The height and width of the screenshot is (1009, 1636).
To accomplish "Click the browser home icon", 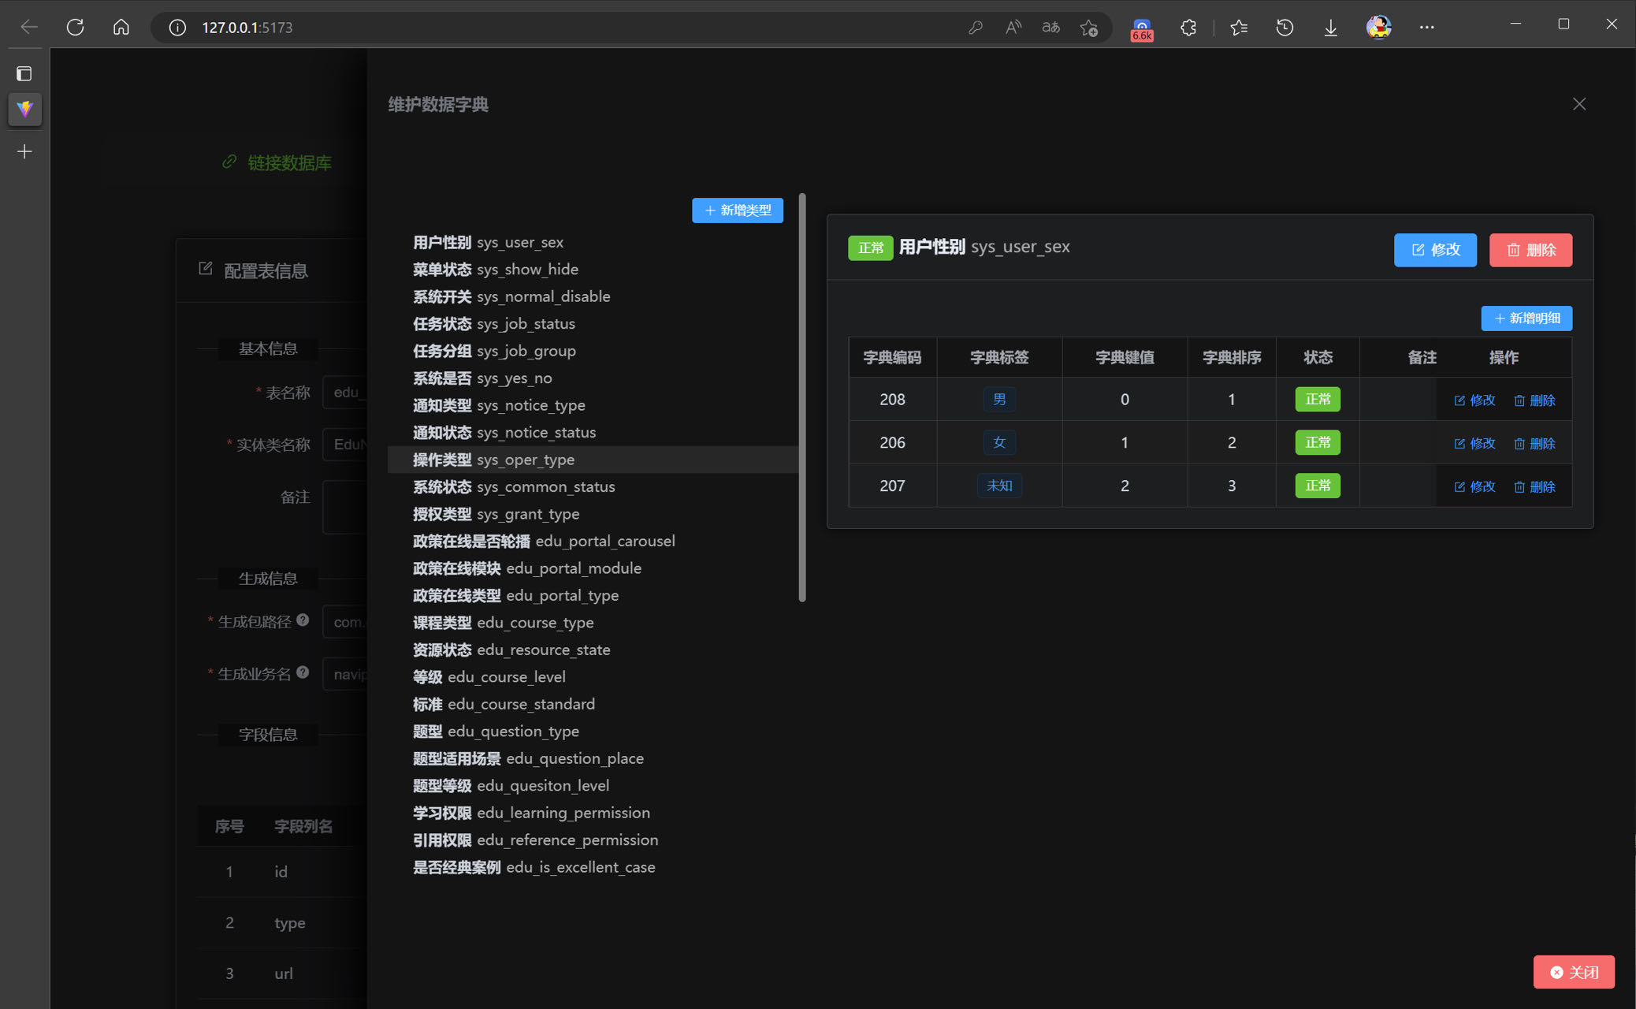I will 121,26.
